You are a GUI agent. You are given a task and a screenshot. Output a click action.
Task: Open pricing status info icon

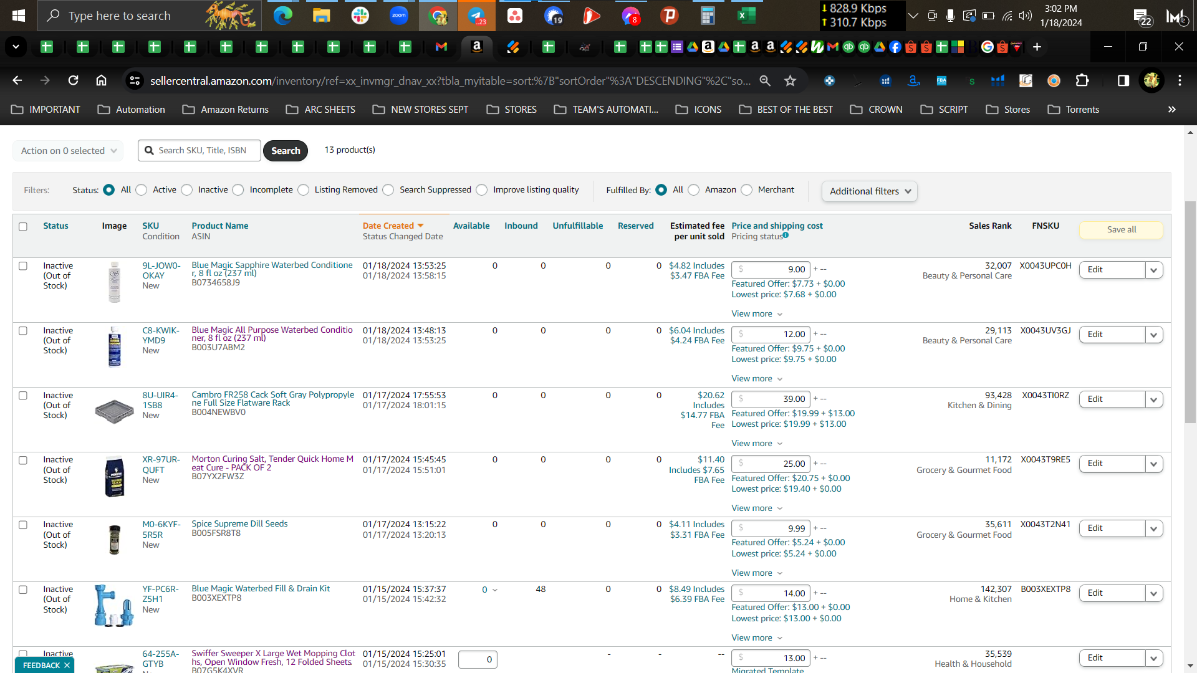(786, 235)
